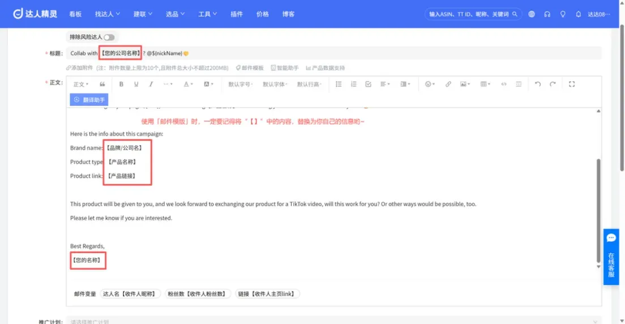Insert a code block

[504, 84]
